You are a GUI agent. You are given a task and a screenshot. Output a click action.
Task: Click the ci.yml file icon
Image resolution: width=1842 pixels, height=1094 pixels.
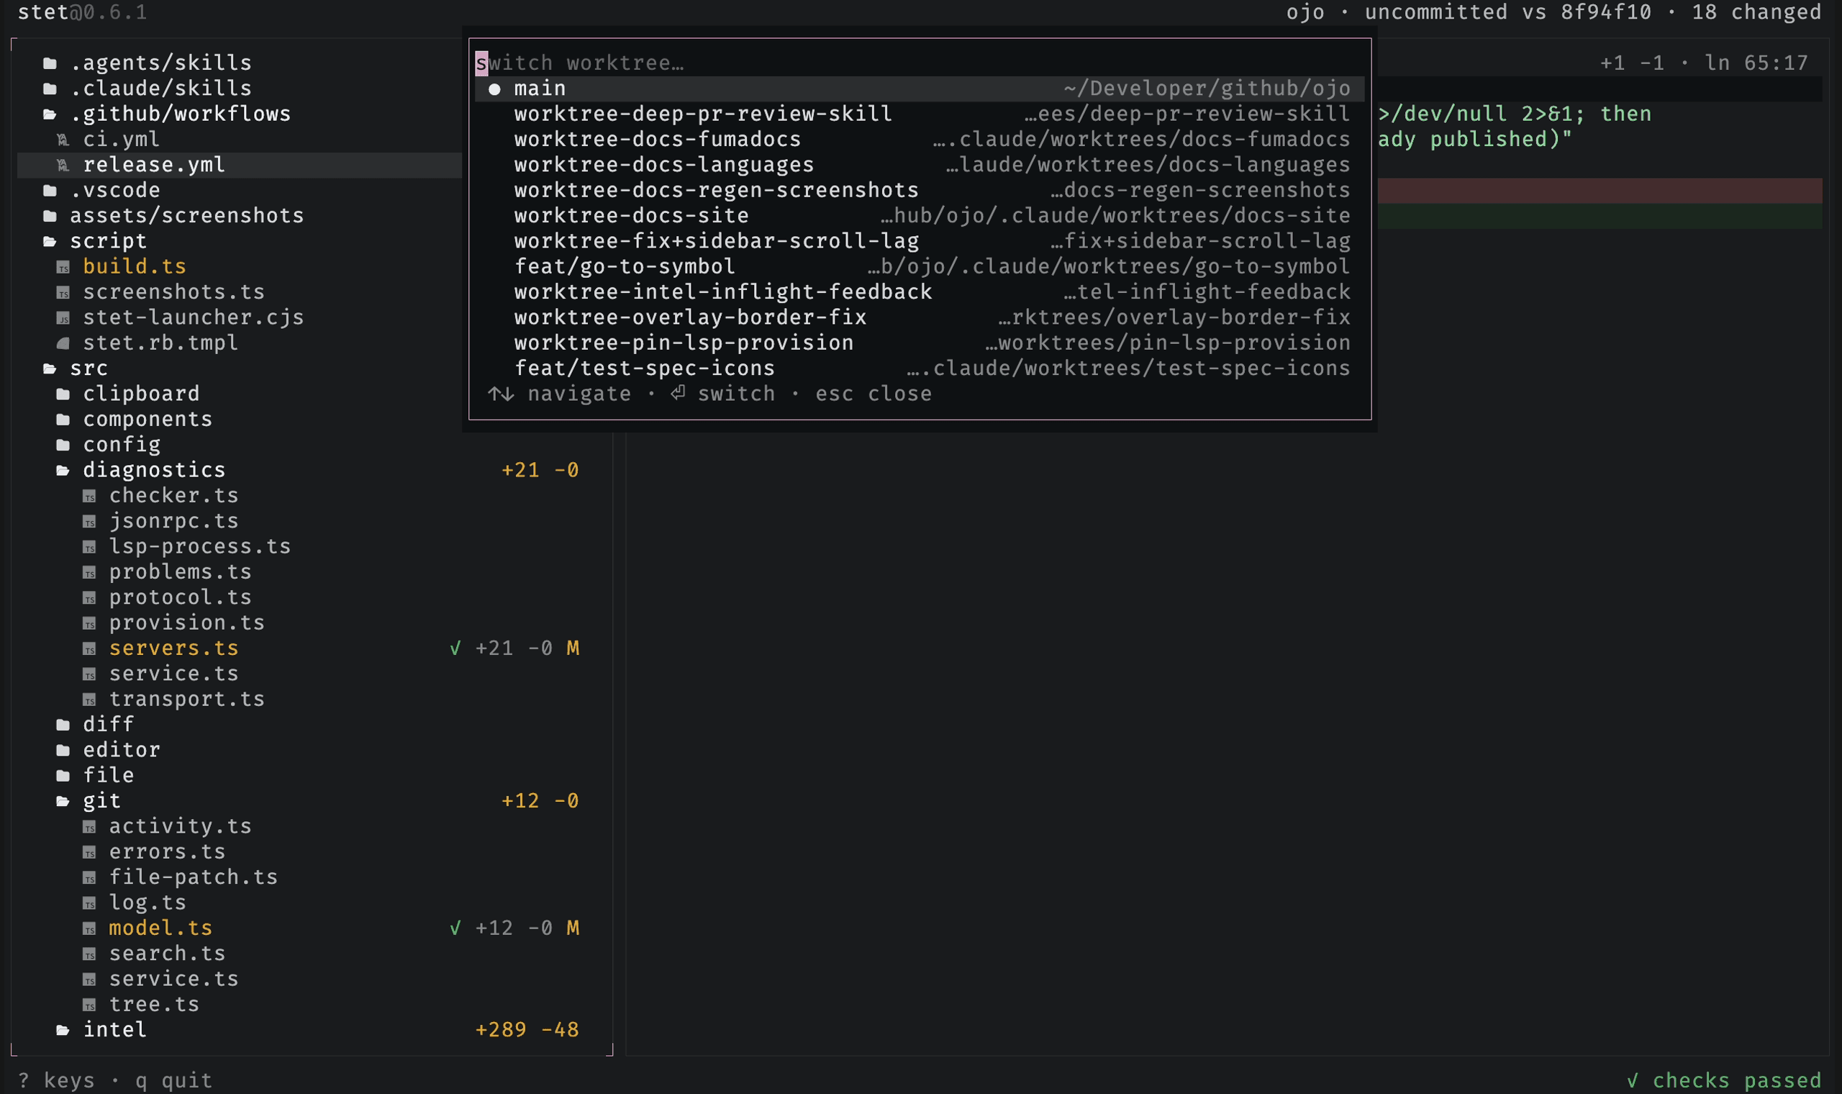pos(63,140)
